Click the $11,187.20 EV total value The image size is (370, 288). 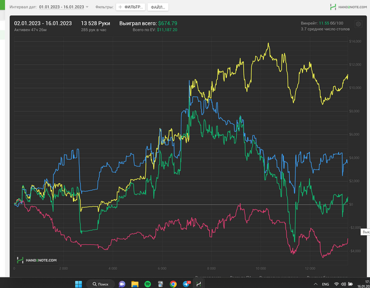(167, 30)
